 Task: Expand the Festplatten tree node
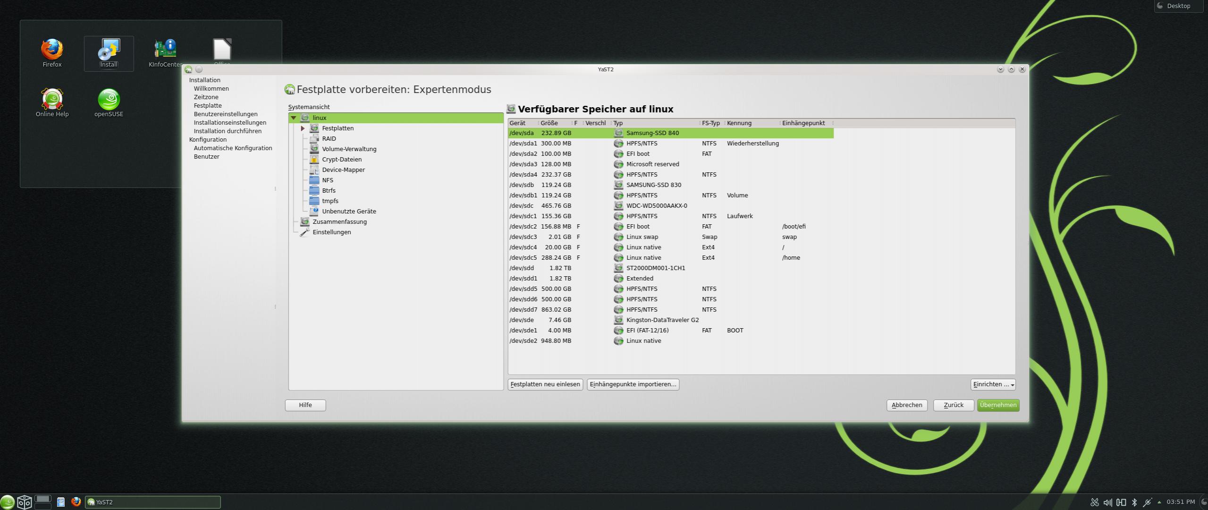pos(303,128)
